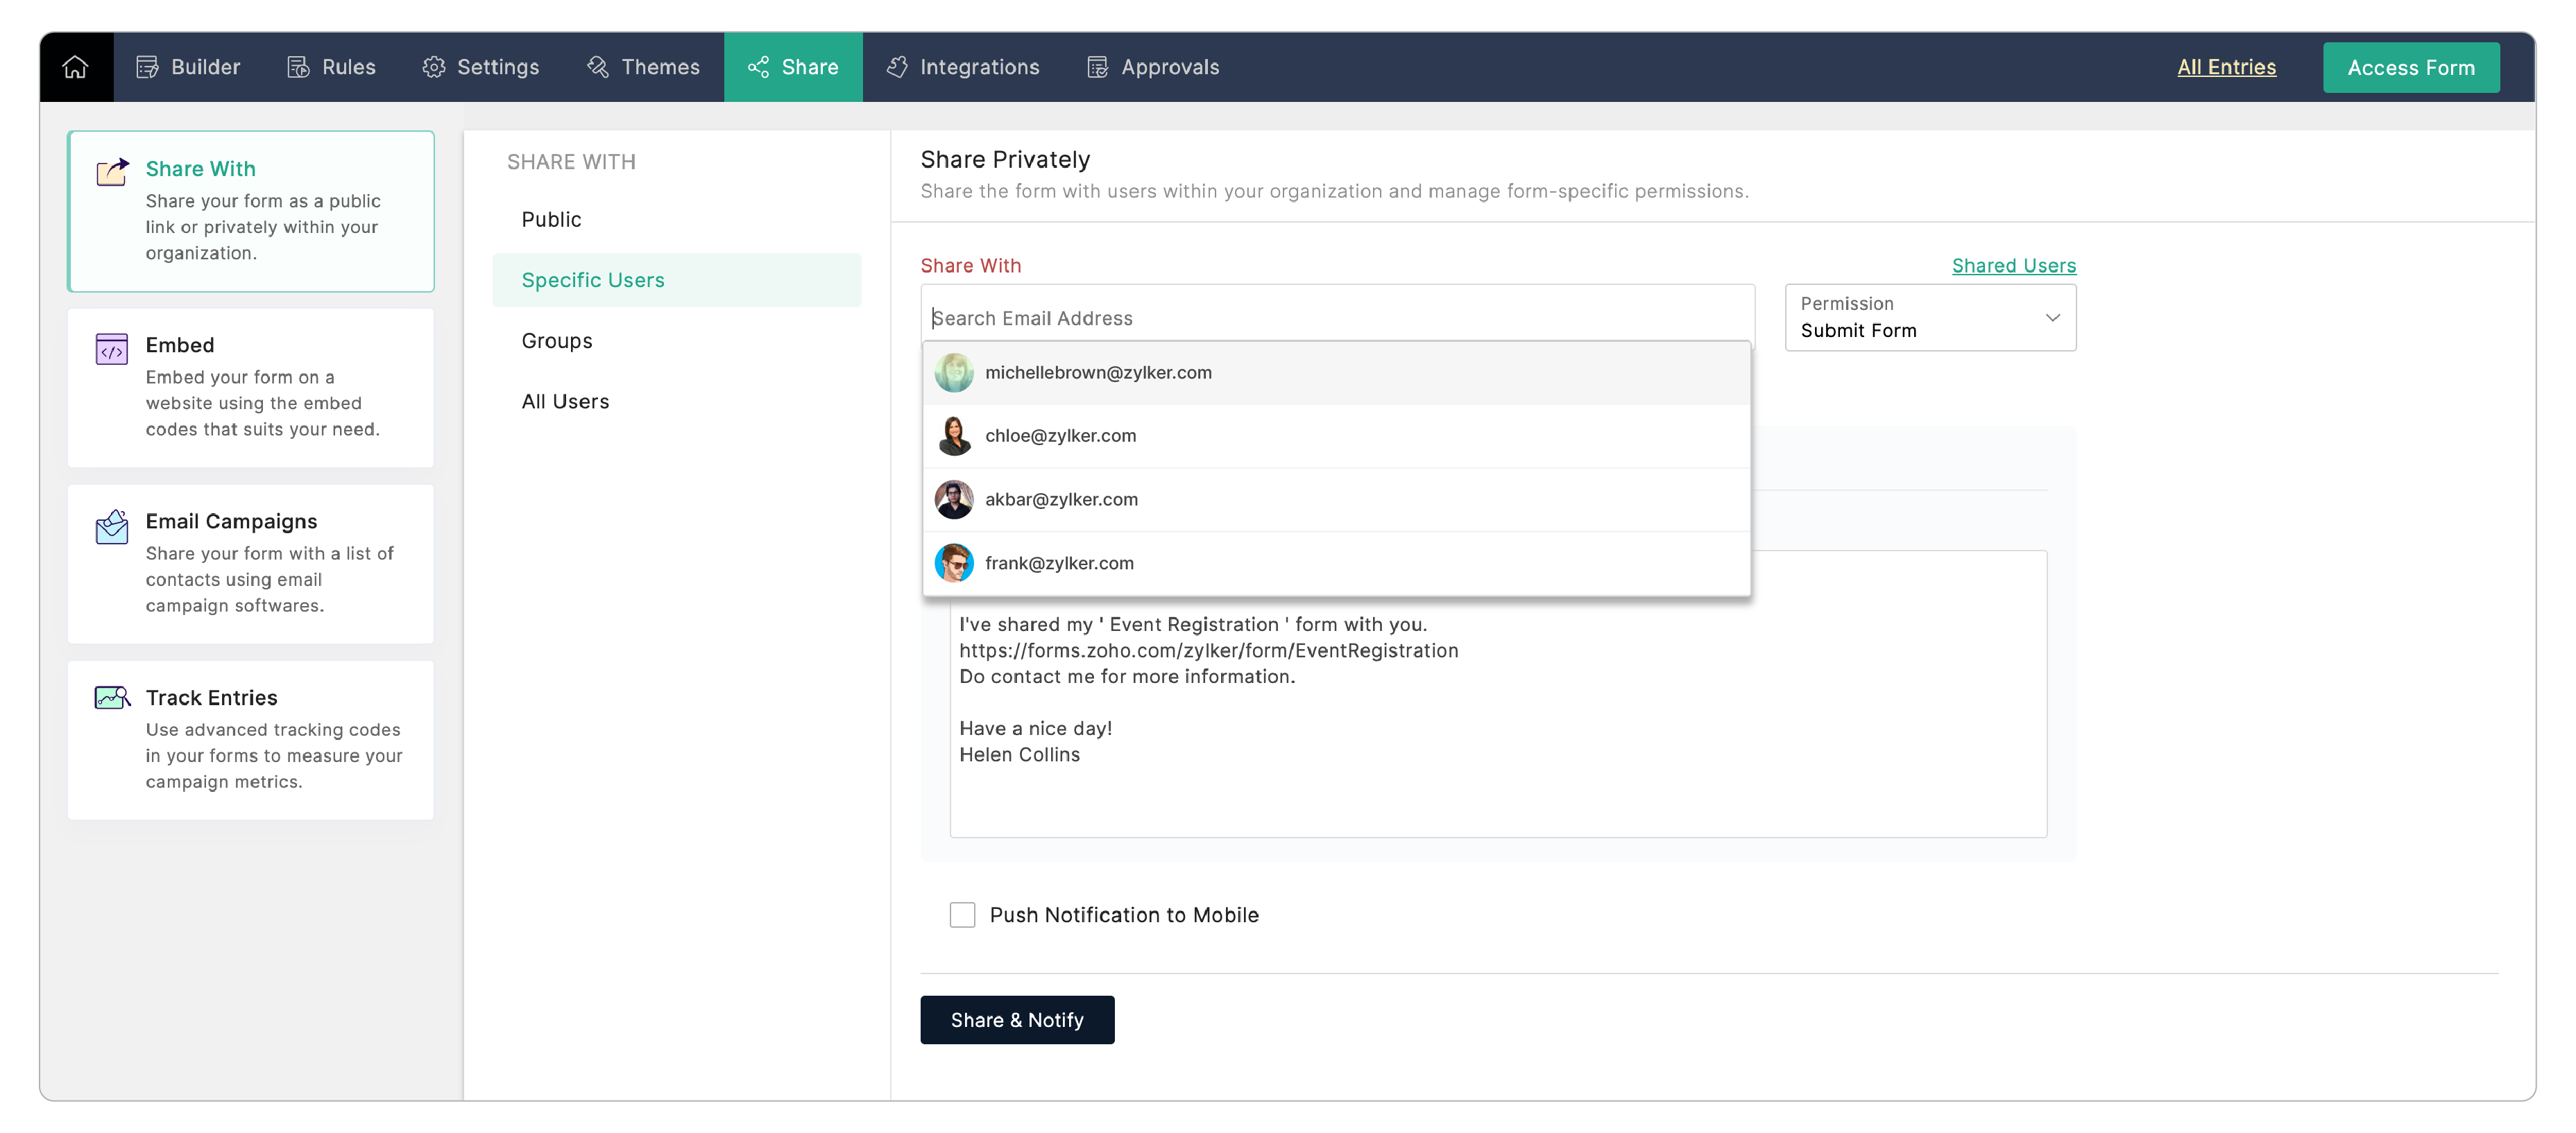Screen dimensions: 2576x1133
Task: Choose frank@zylker.com from suggestions
Action: click(1336, 564)
